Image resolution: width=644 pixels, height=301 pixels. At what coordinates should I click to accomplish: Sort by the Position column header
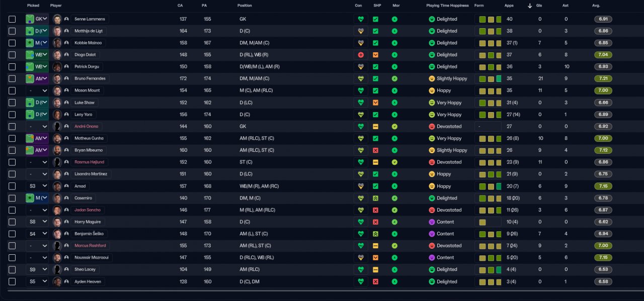[245, 6]
